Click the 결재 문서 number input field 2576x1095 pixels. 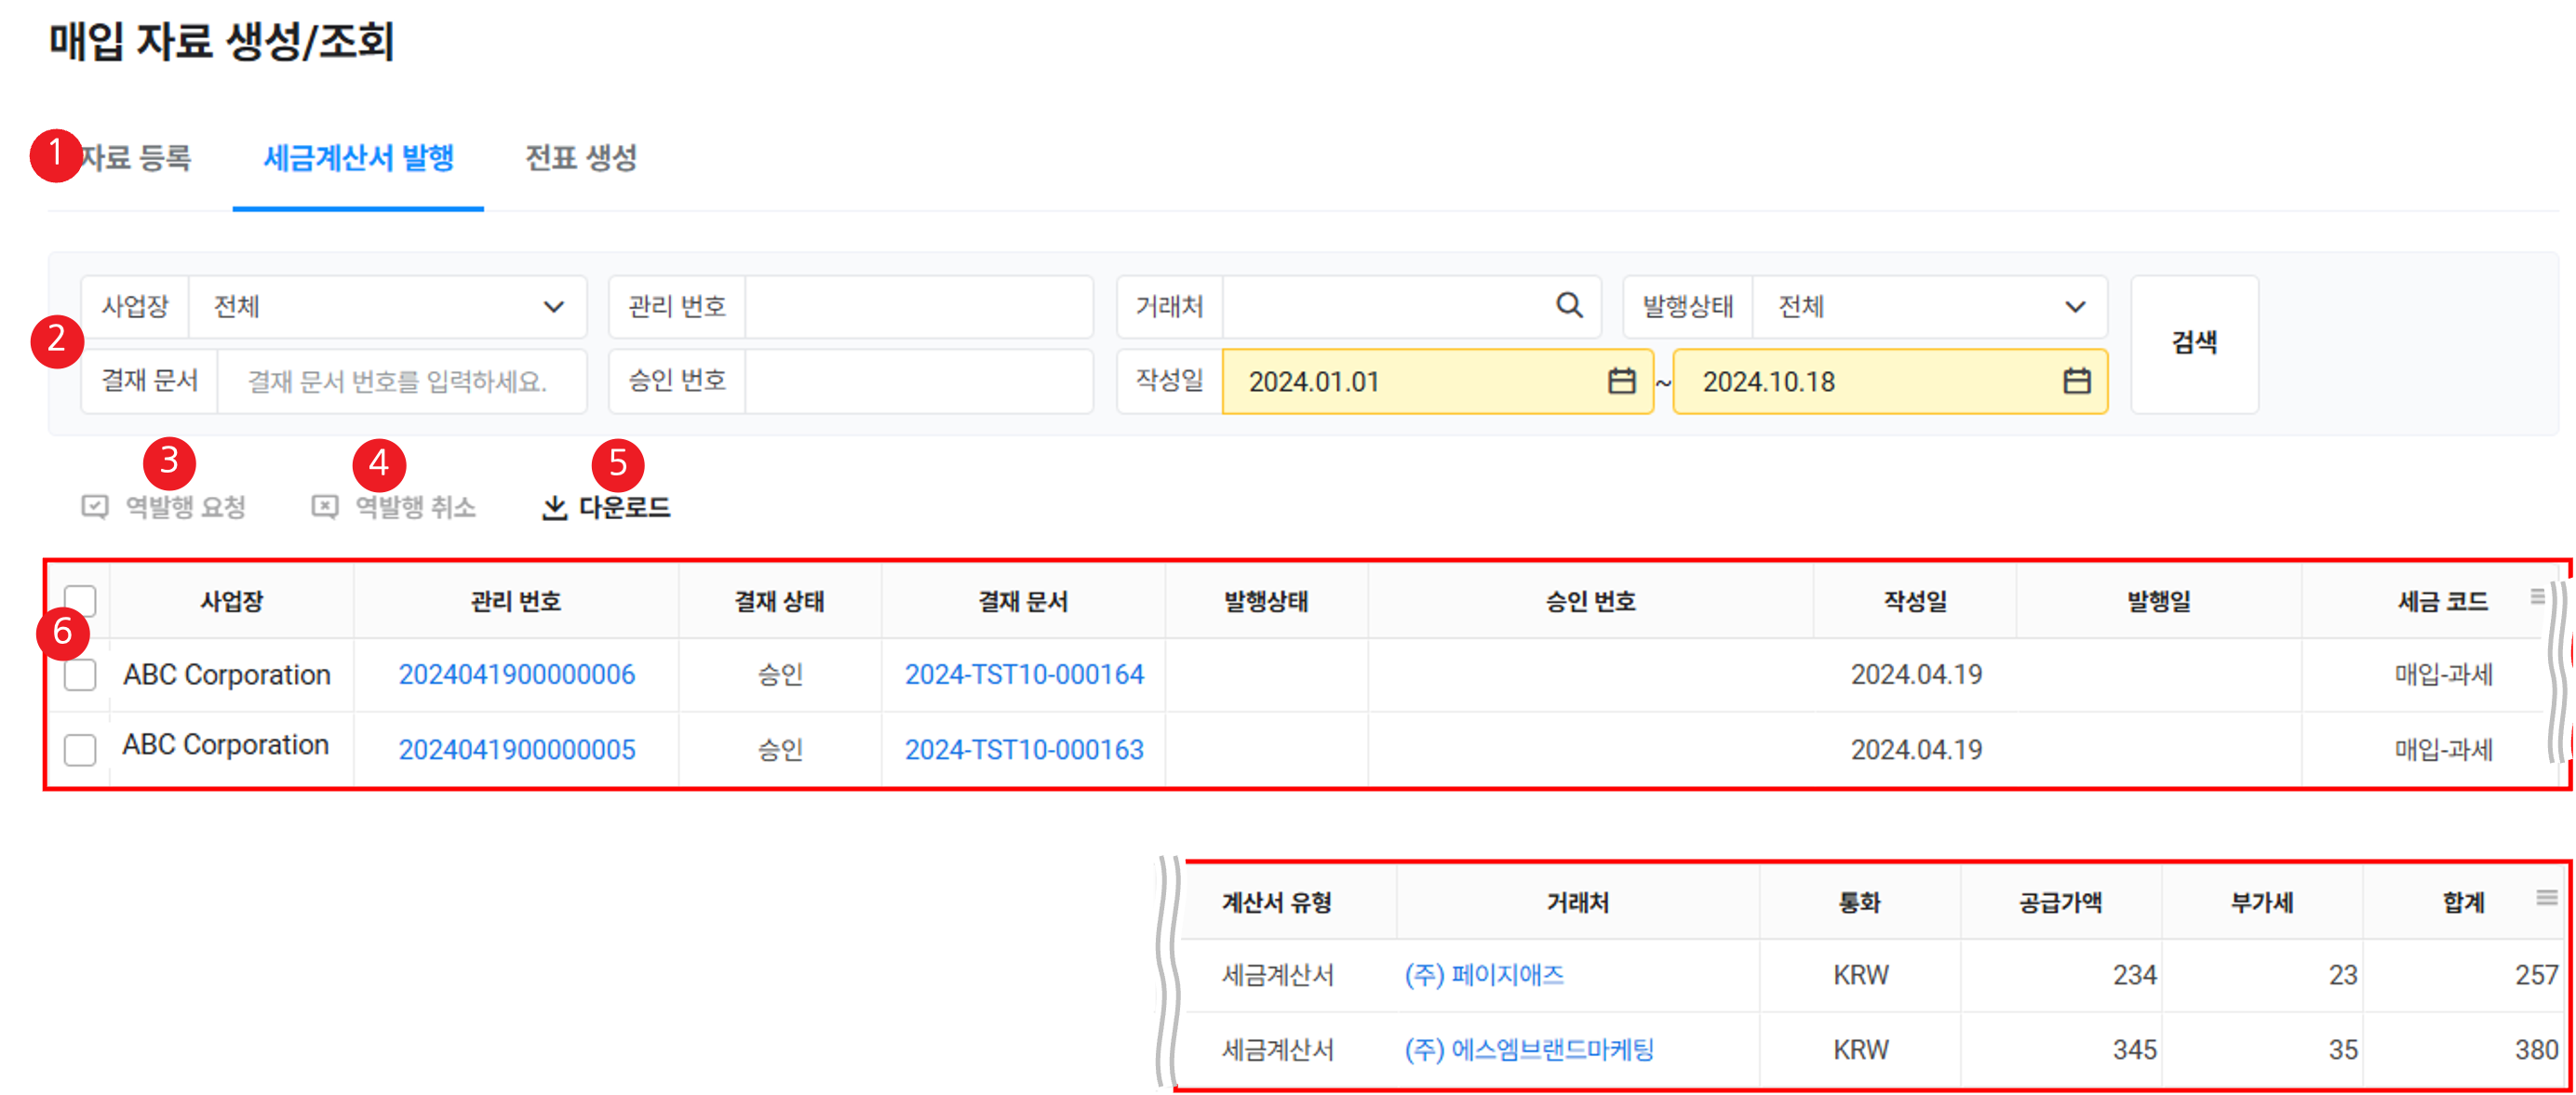400,381
